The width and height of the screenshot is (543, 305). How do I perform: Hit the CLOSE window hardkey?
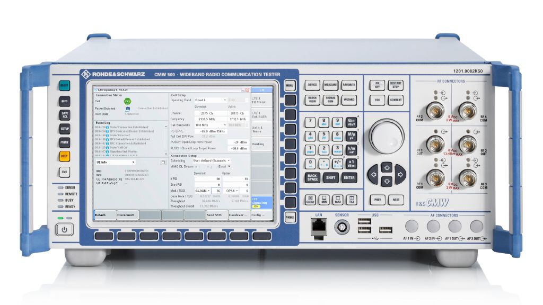coord(311,200)
